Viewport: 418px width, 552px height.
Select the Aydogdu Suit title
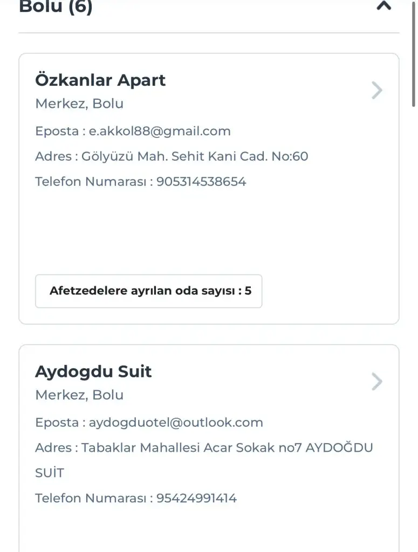click(93, 371)
